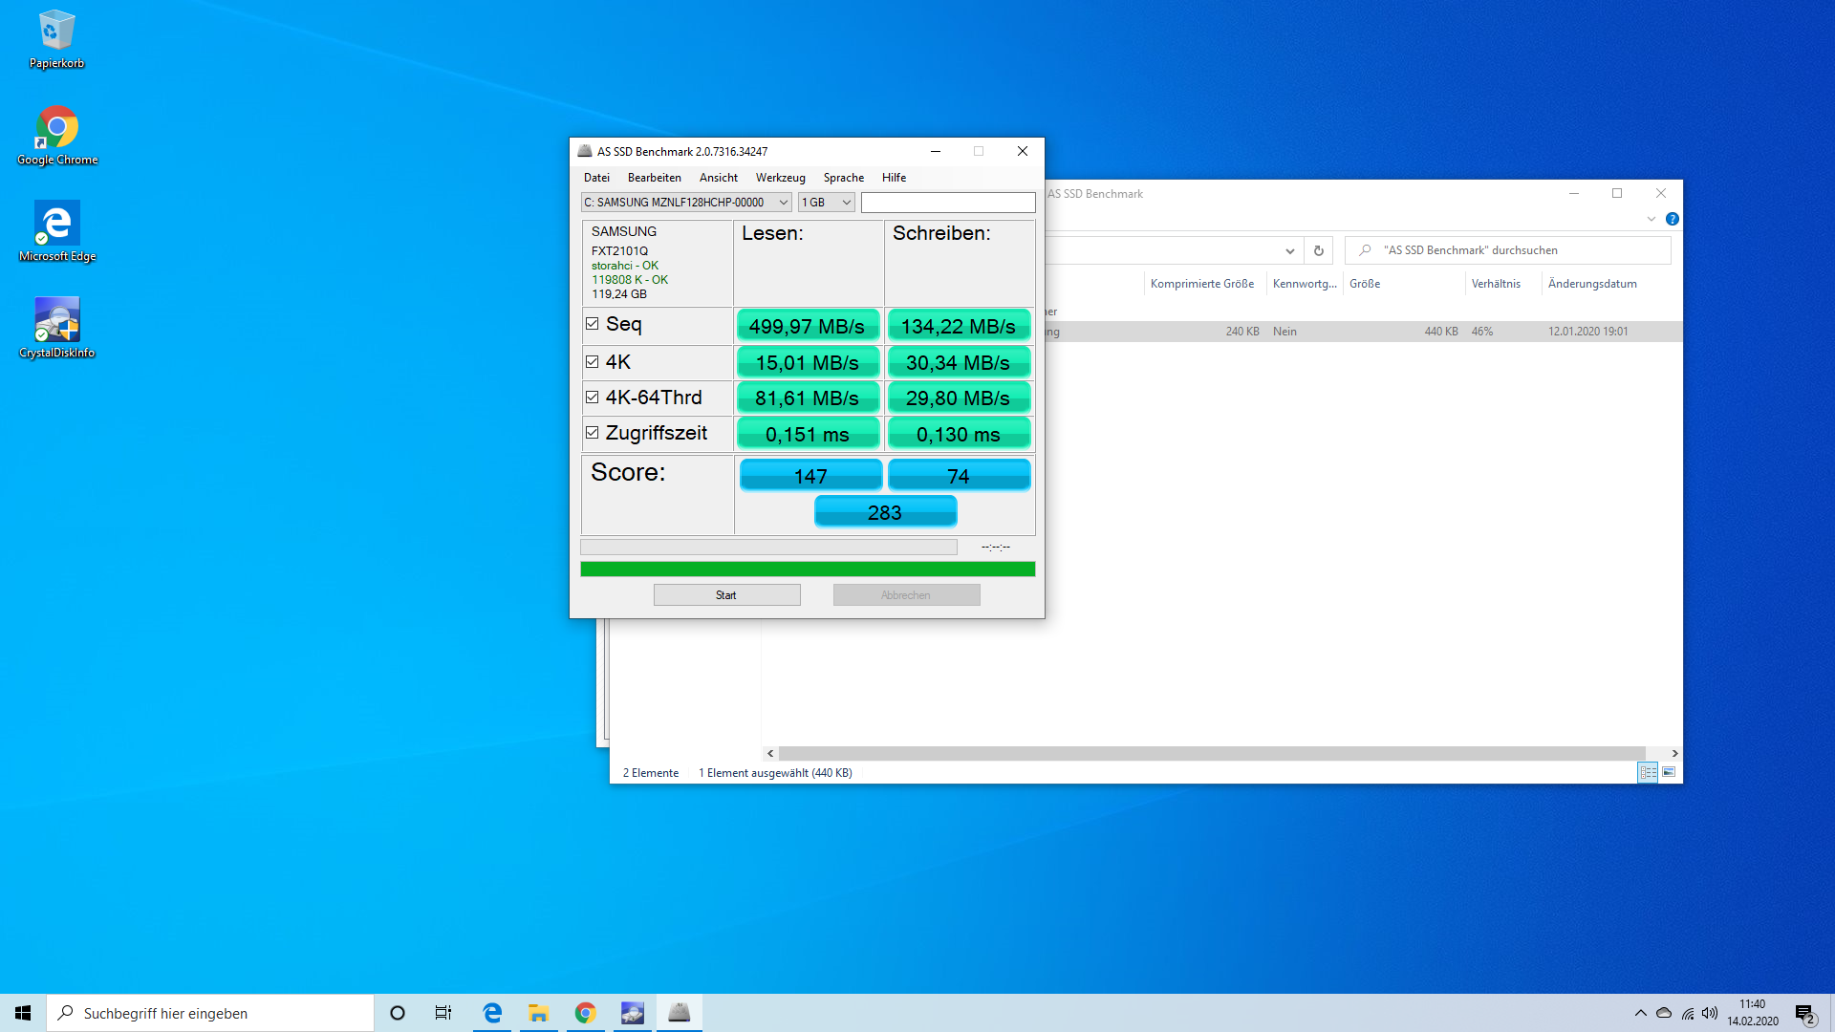1835x1032 pixels.
Task: Click the Seq write result 134,22 MB/s
Action: 959,326
